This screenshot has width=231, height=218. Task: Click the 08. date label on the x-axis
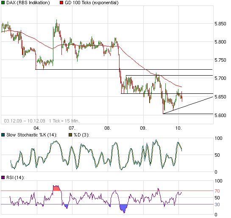[x=108, y=128]
